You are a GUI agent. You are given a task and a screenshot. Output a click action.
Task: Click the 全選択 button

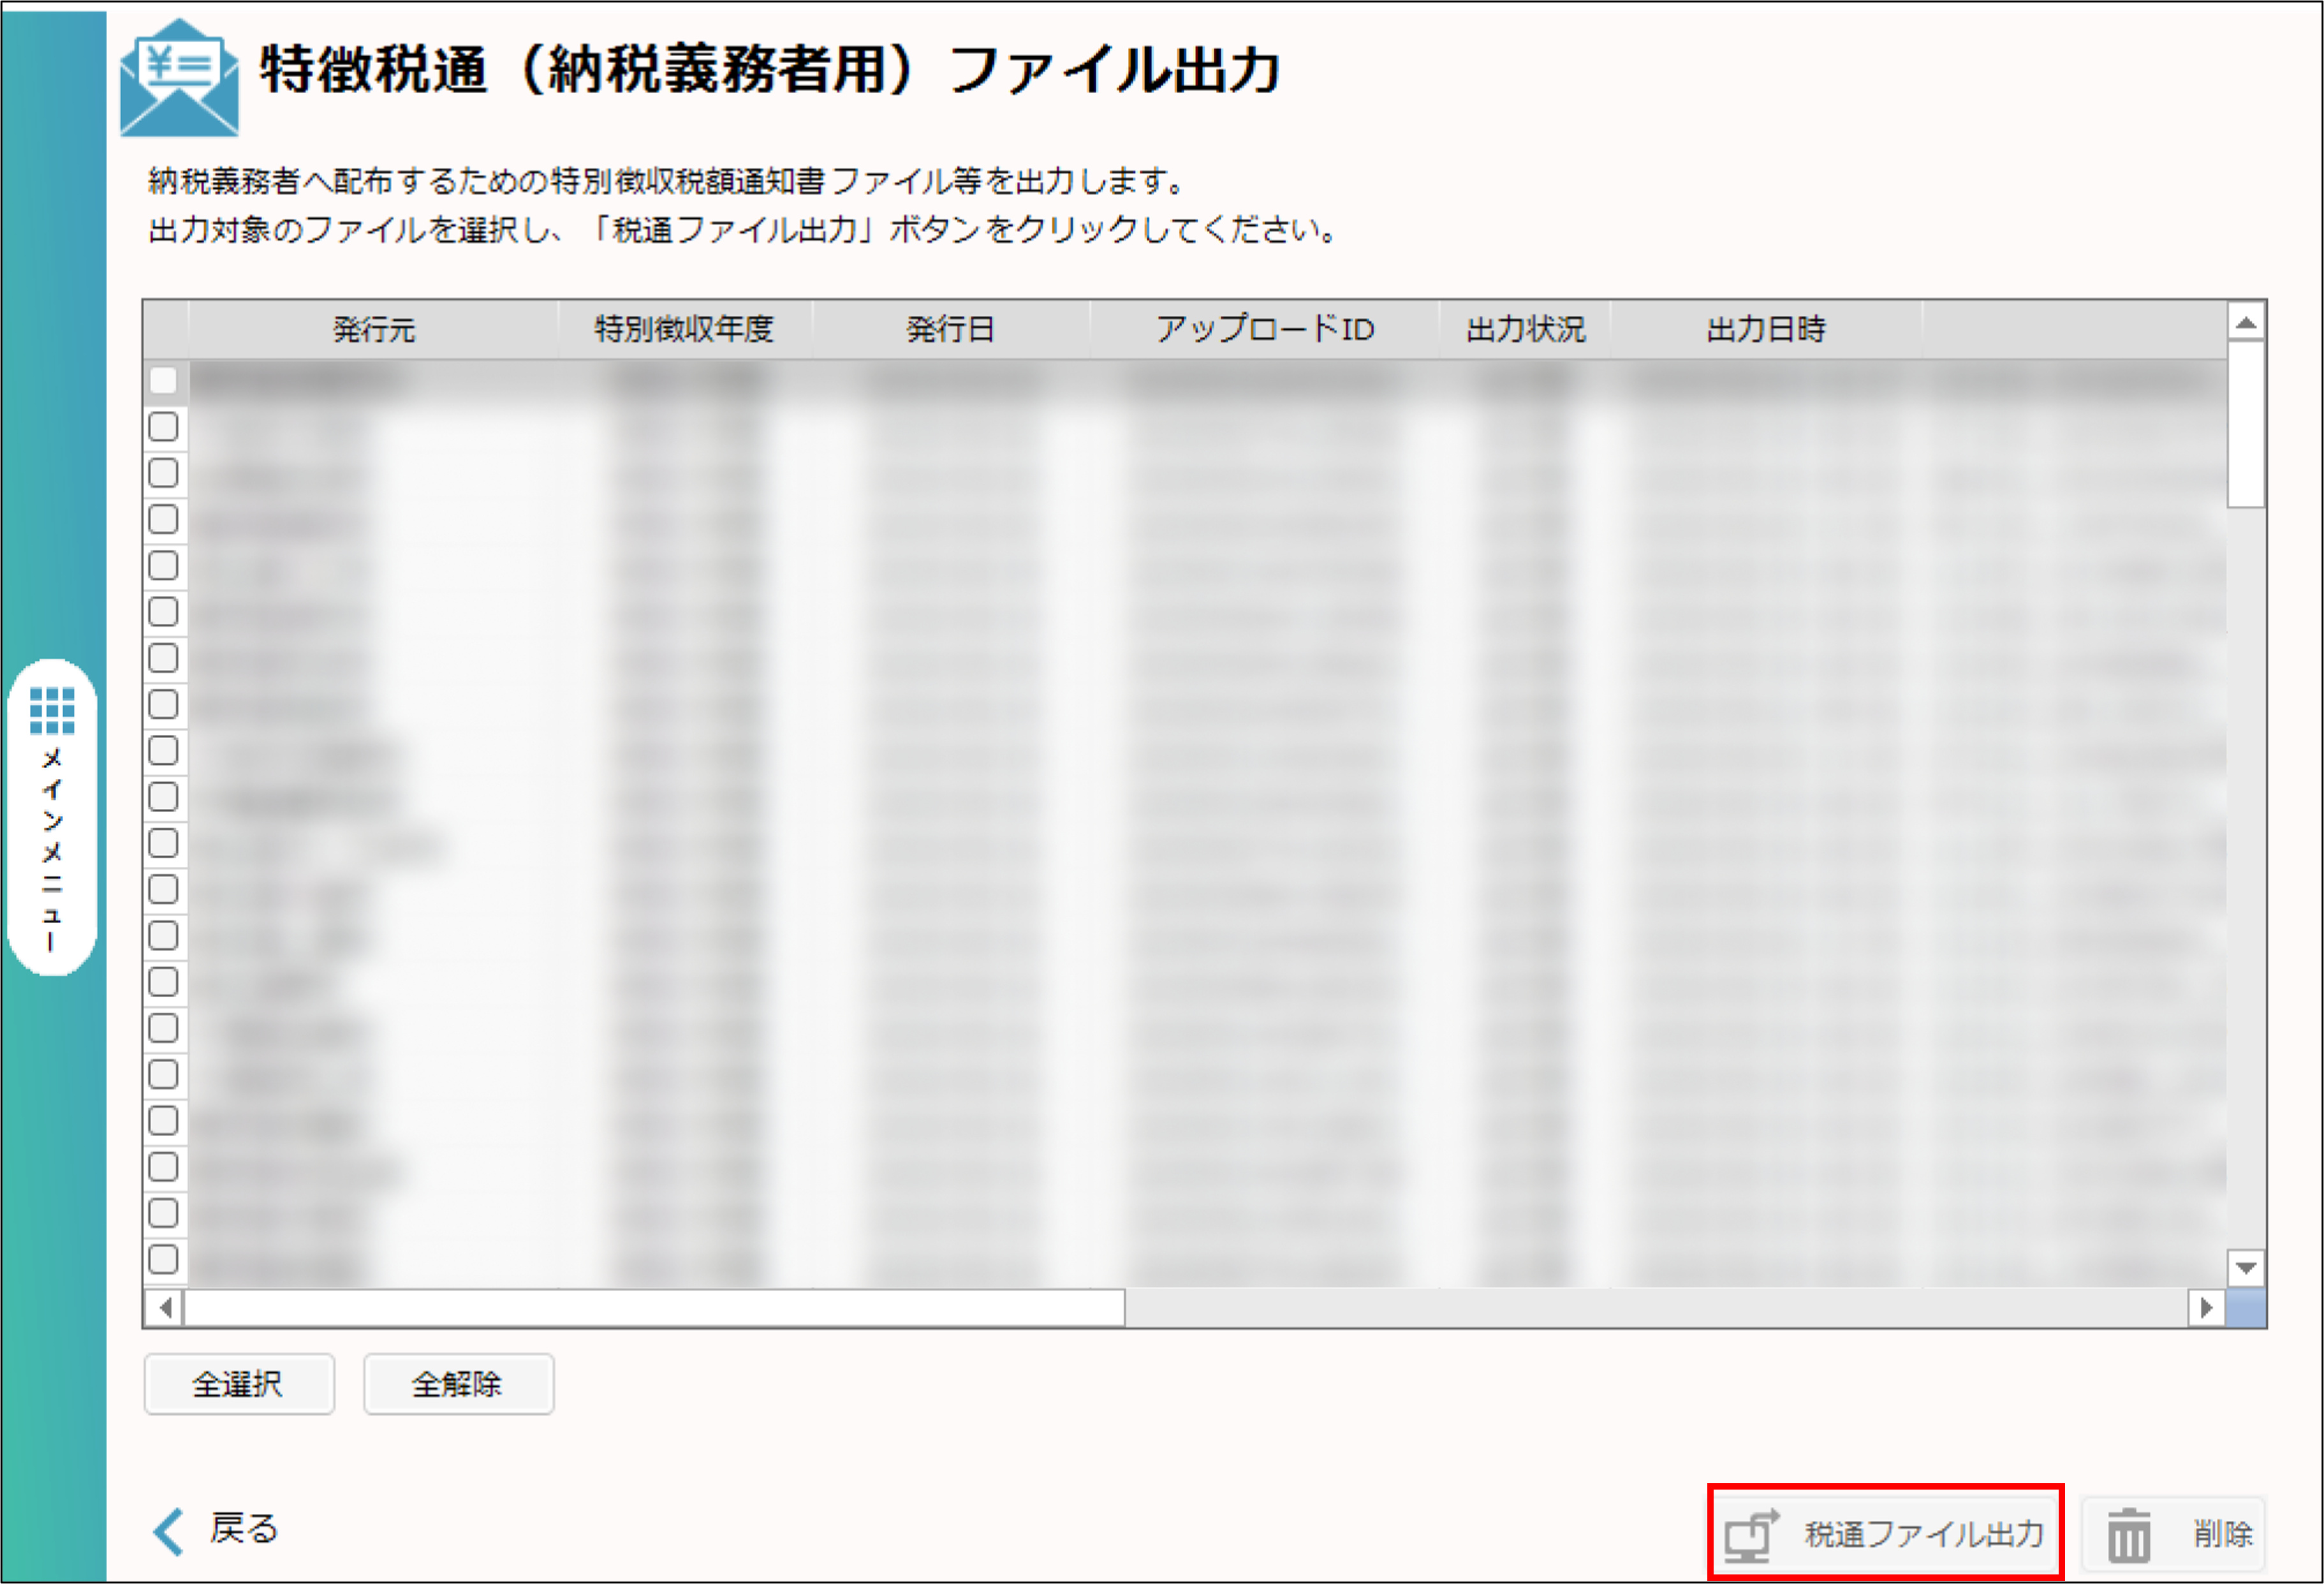pyautogui.click(x=239, y=1384)
